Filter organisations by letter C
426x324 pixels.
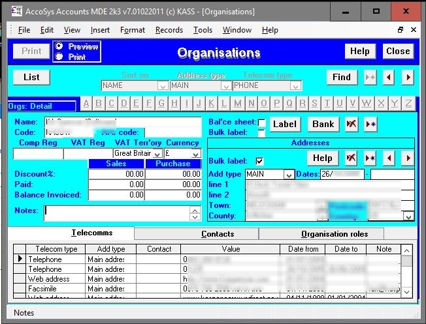point(111,103)
